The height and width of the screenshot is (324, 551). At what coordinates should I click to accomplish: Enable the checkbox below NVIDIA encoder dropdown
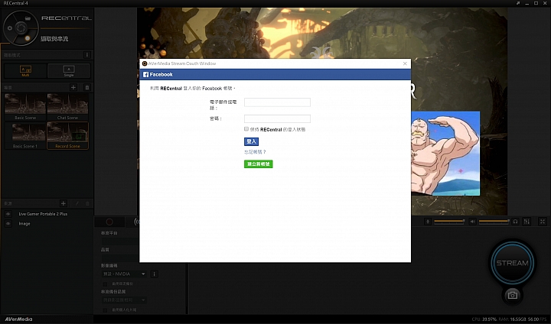(x=105, y=283)
